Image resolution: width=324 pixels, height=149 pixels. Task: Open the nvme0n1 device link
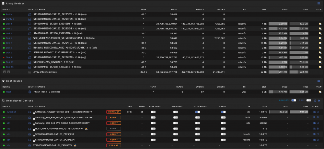click(11, 112)
